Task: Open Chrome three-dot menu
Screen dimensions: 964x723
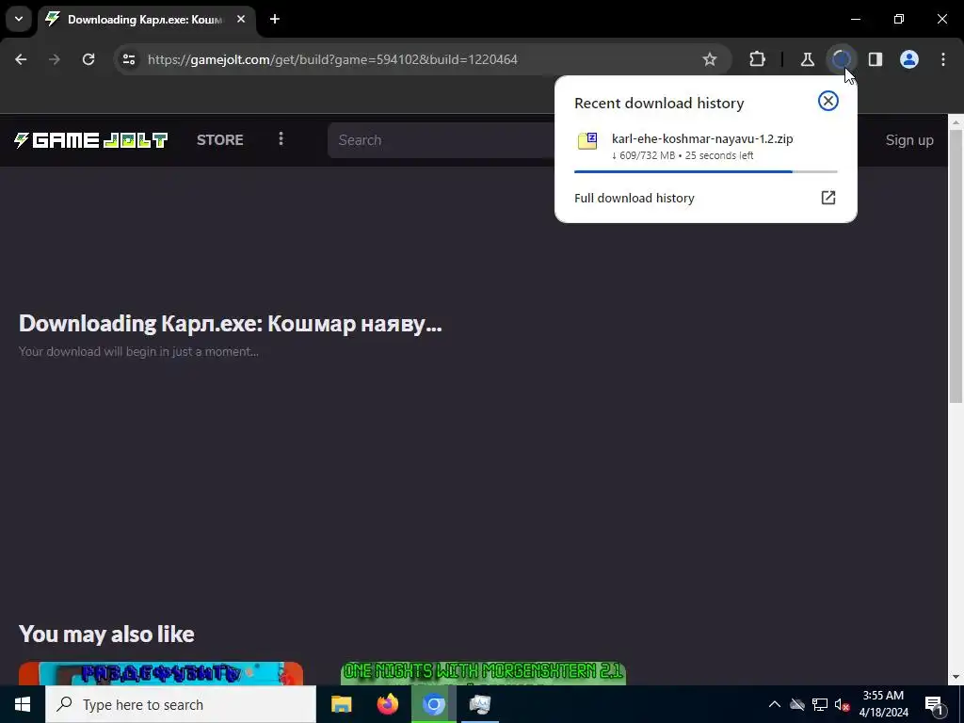Action: 943,59
